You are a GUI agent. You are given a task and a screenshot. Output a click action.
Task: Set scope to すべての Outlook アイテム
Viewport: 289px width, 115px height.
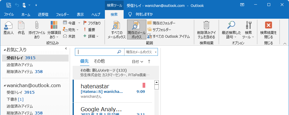169,36
